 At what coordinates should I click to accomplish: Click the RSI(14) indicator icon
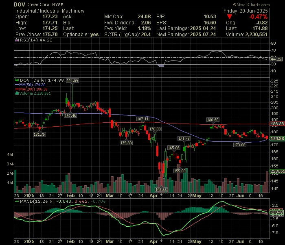click(17, 40)
